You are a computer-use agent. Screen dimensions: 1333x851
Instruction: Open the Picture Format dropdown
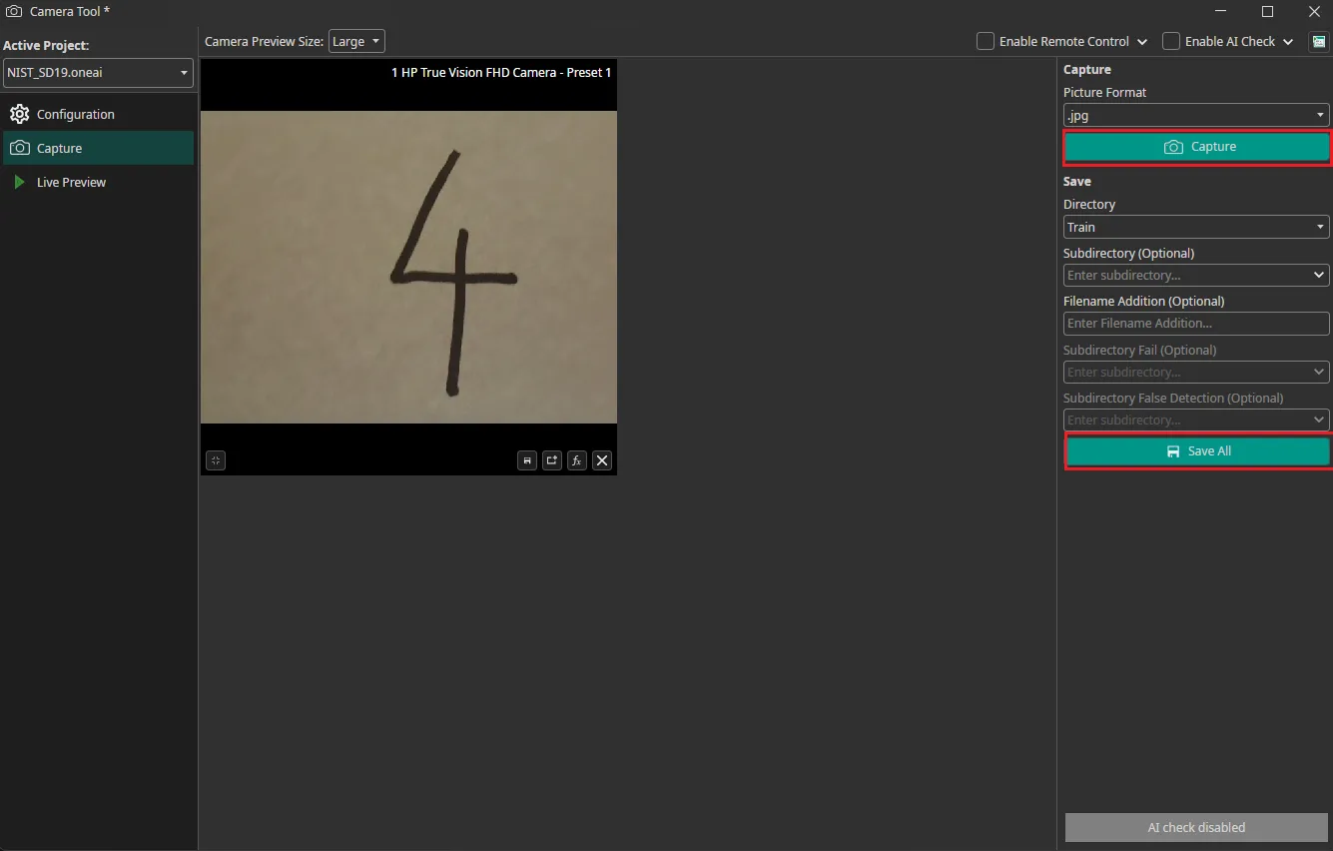1195,115
